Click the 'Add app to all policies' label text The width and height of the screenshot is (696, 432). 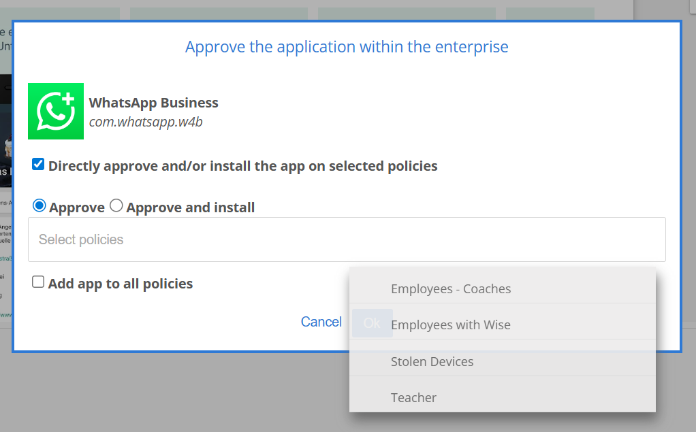pyautogui.click(x=120, y=284)
